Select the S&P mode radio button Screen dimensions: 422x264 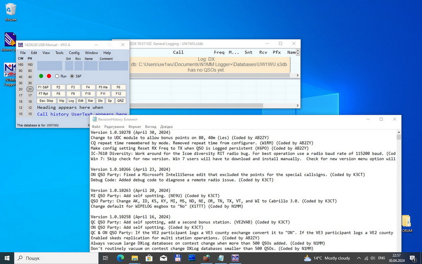tap(72, 76)
